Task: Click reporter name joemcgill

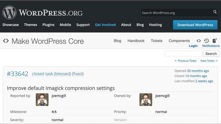Action: 59,96
